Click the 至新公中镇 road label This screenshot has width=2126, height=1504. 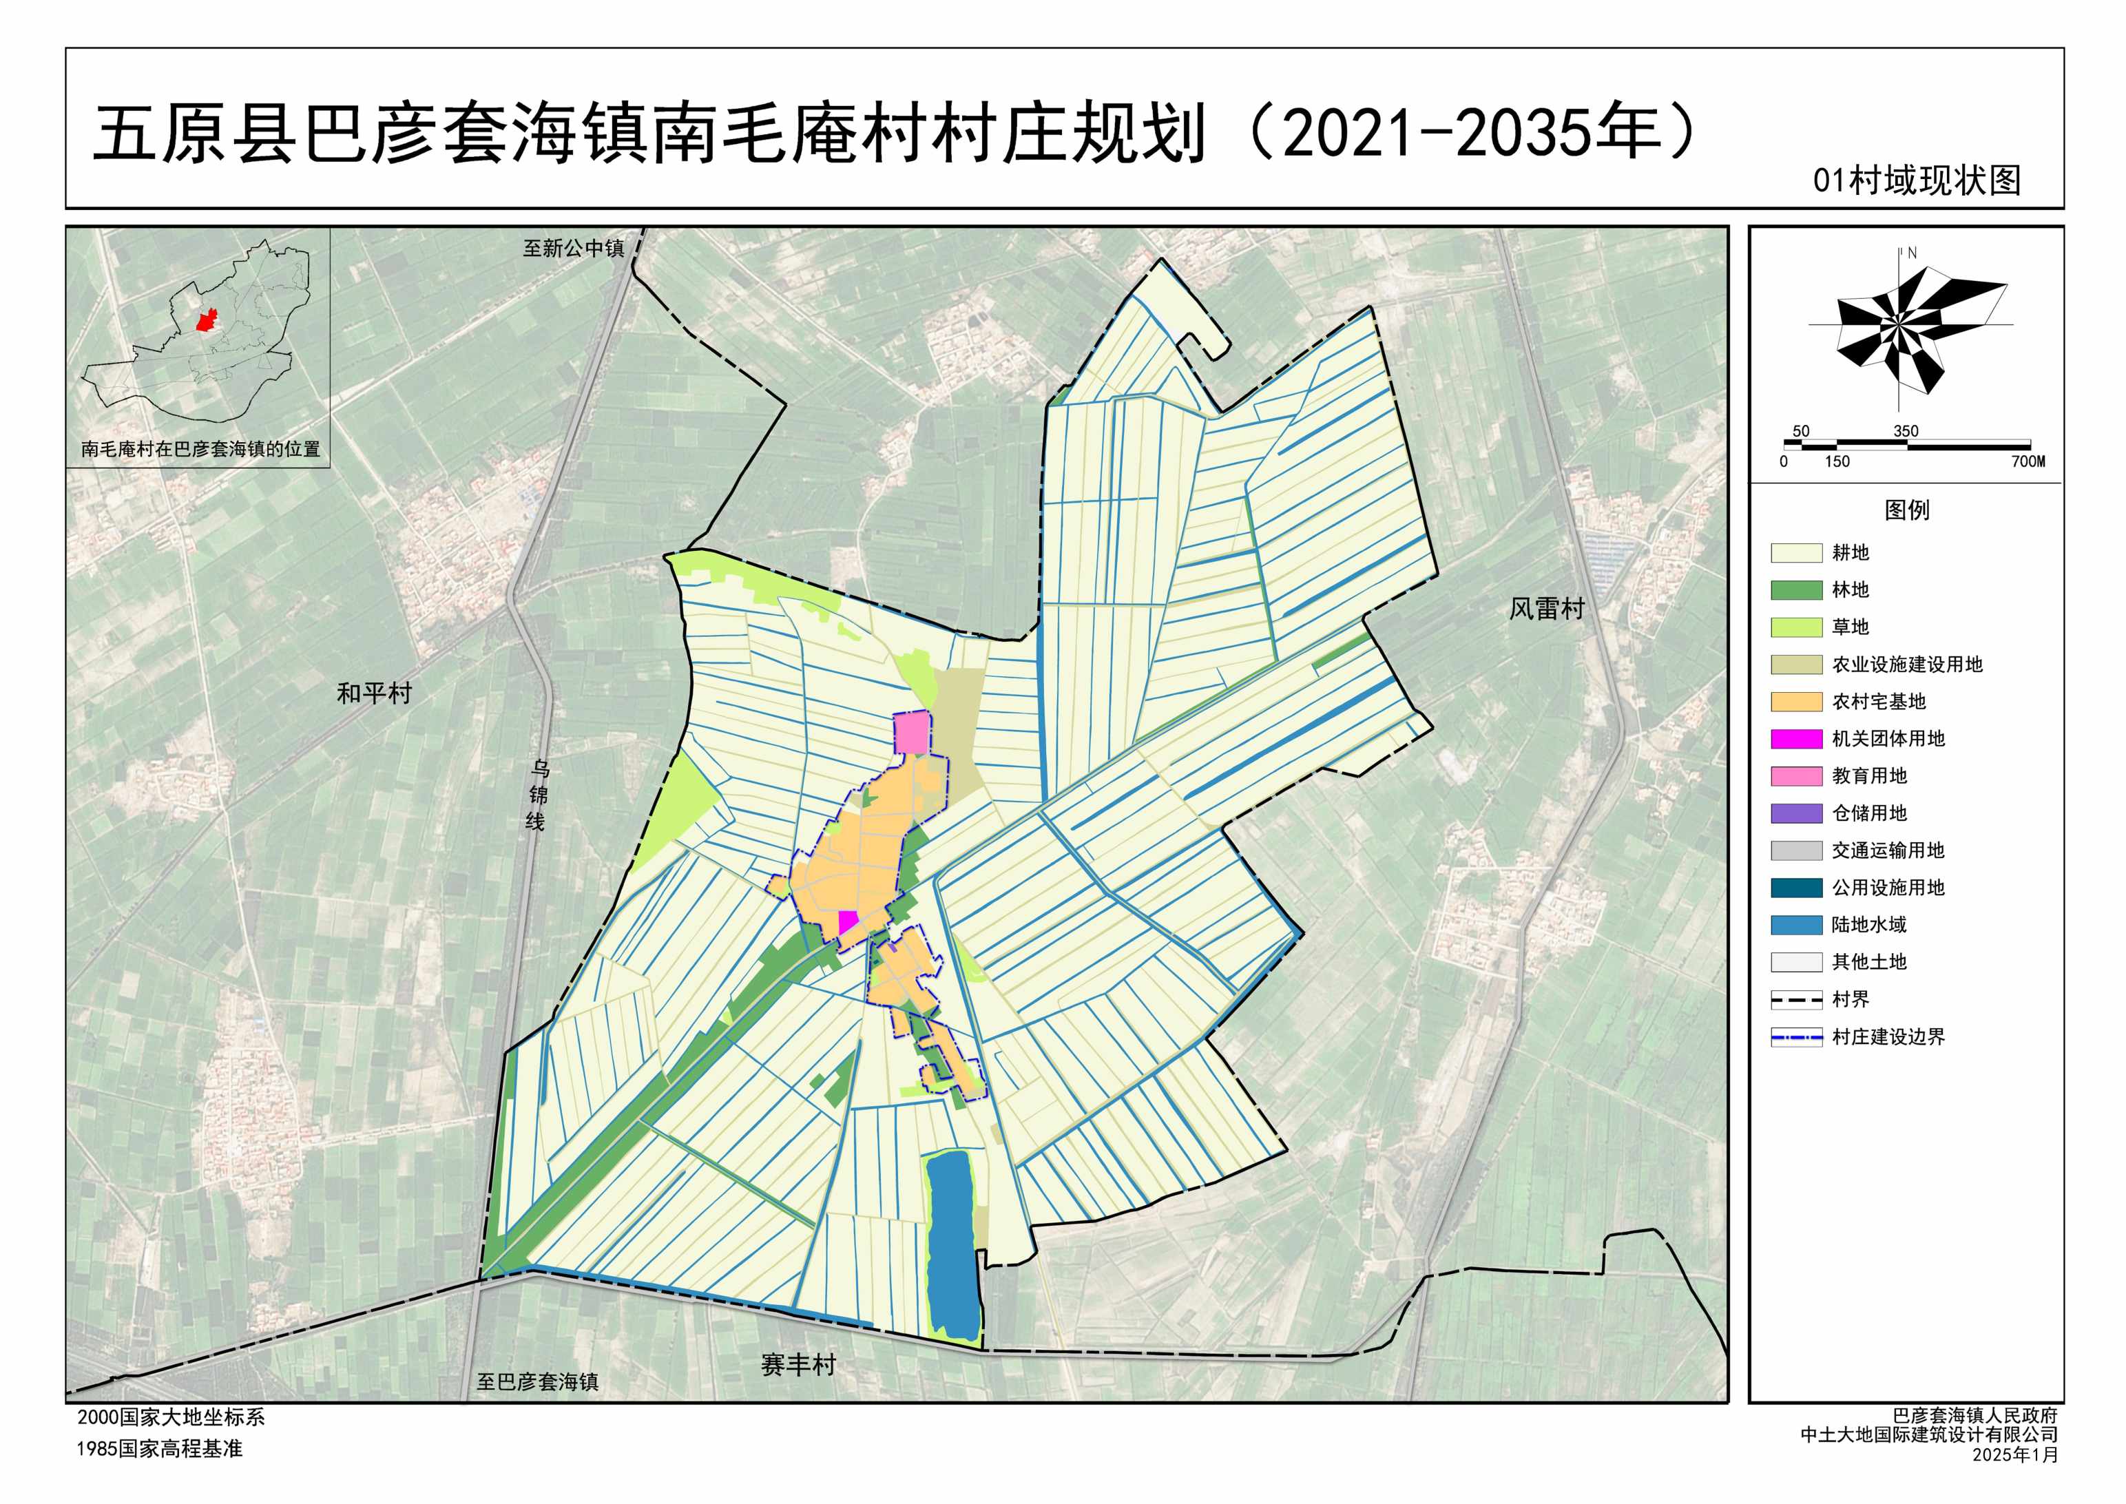(x=573, y=248)
